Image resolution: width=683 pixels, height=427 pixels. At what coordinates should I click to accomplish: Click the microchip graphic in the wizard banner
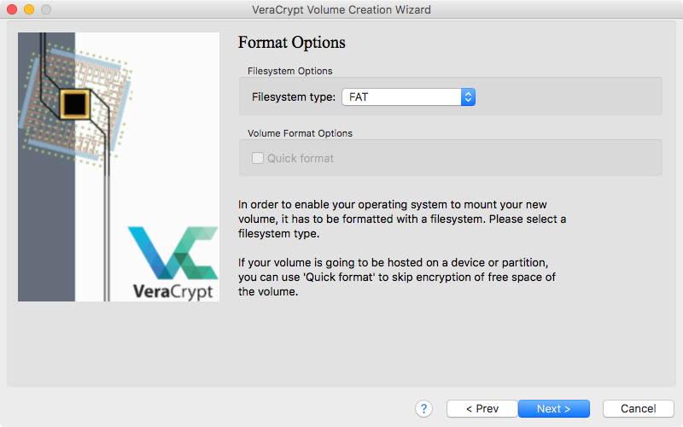pyautogui.click(x=76, y=104)
